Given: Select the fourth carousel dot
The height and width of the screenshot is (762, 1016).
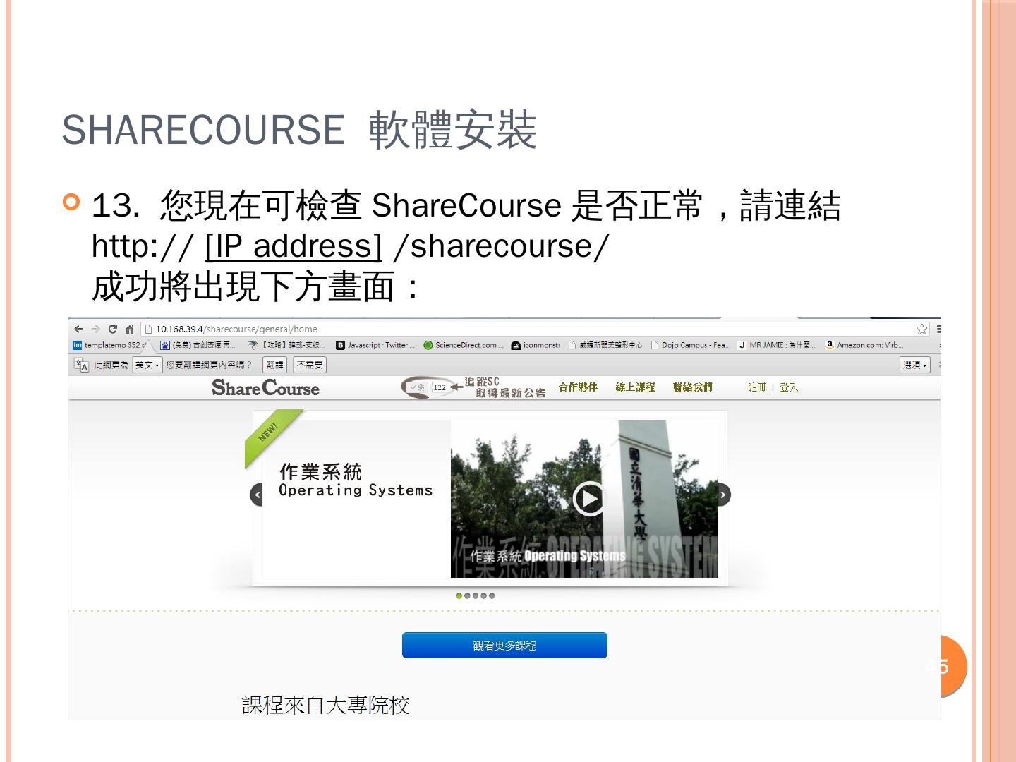Looking at the screenshot, I should (x=483, y=595).
